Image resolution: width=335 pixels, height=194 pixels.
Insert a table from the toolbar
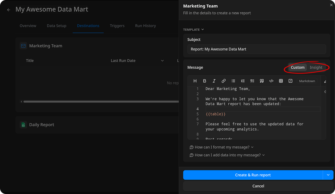click(281, 81)
